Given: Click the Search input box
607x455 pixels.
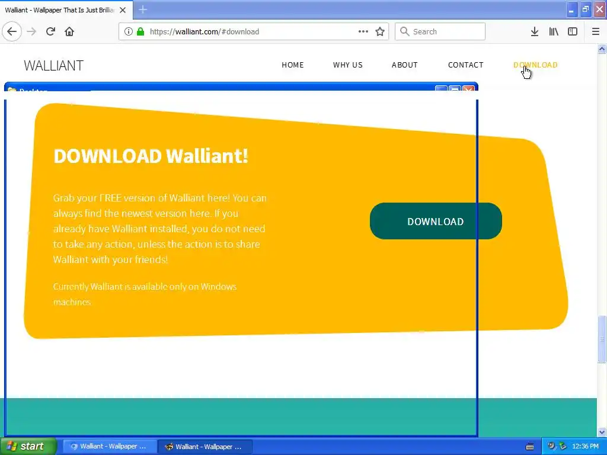Looking at the screenshot, I should 440,32.
